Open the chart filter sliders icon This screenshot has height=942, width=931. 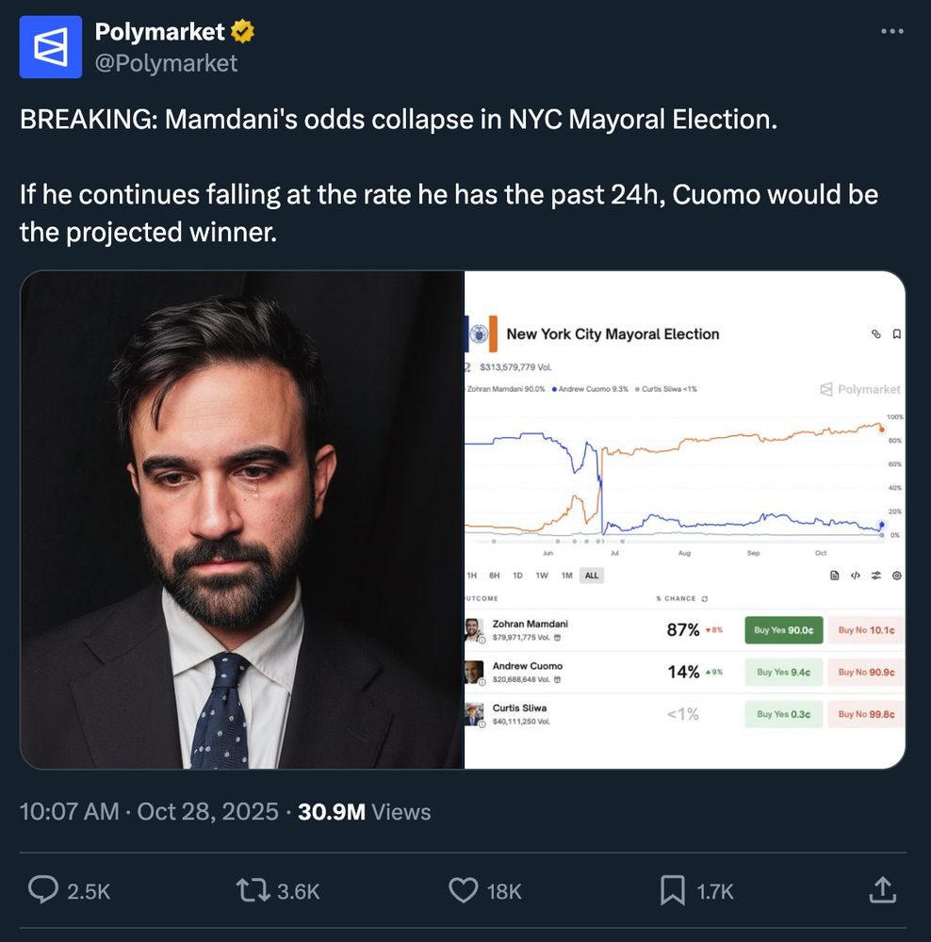876,576
